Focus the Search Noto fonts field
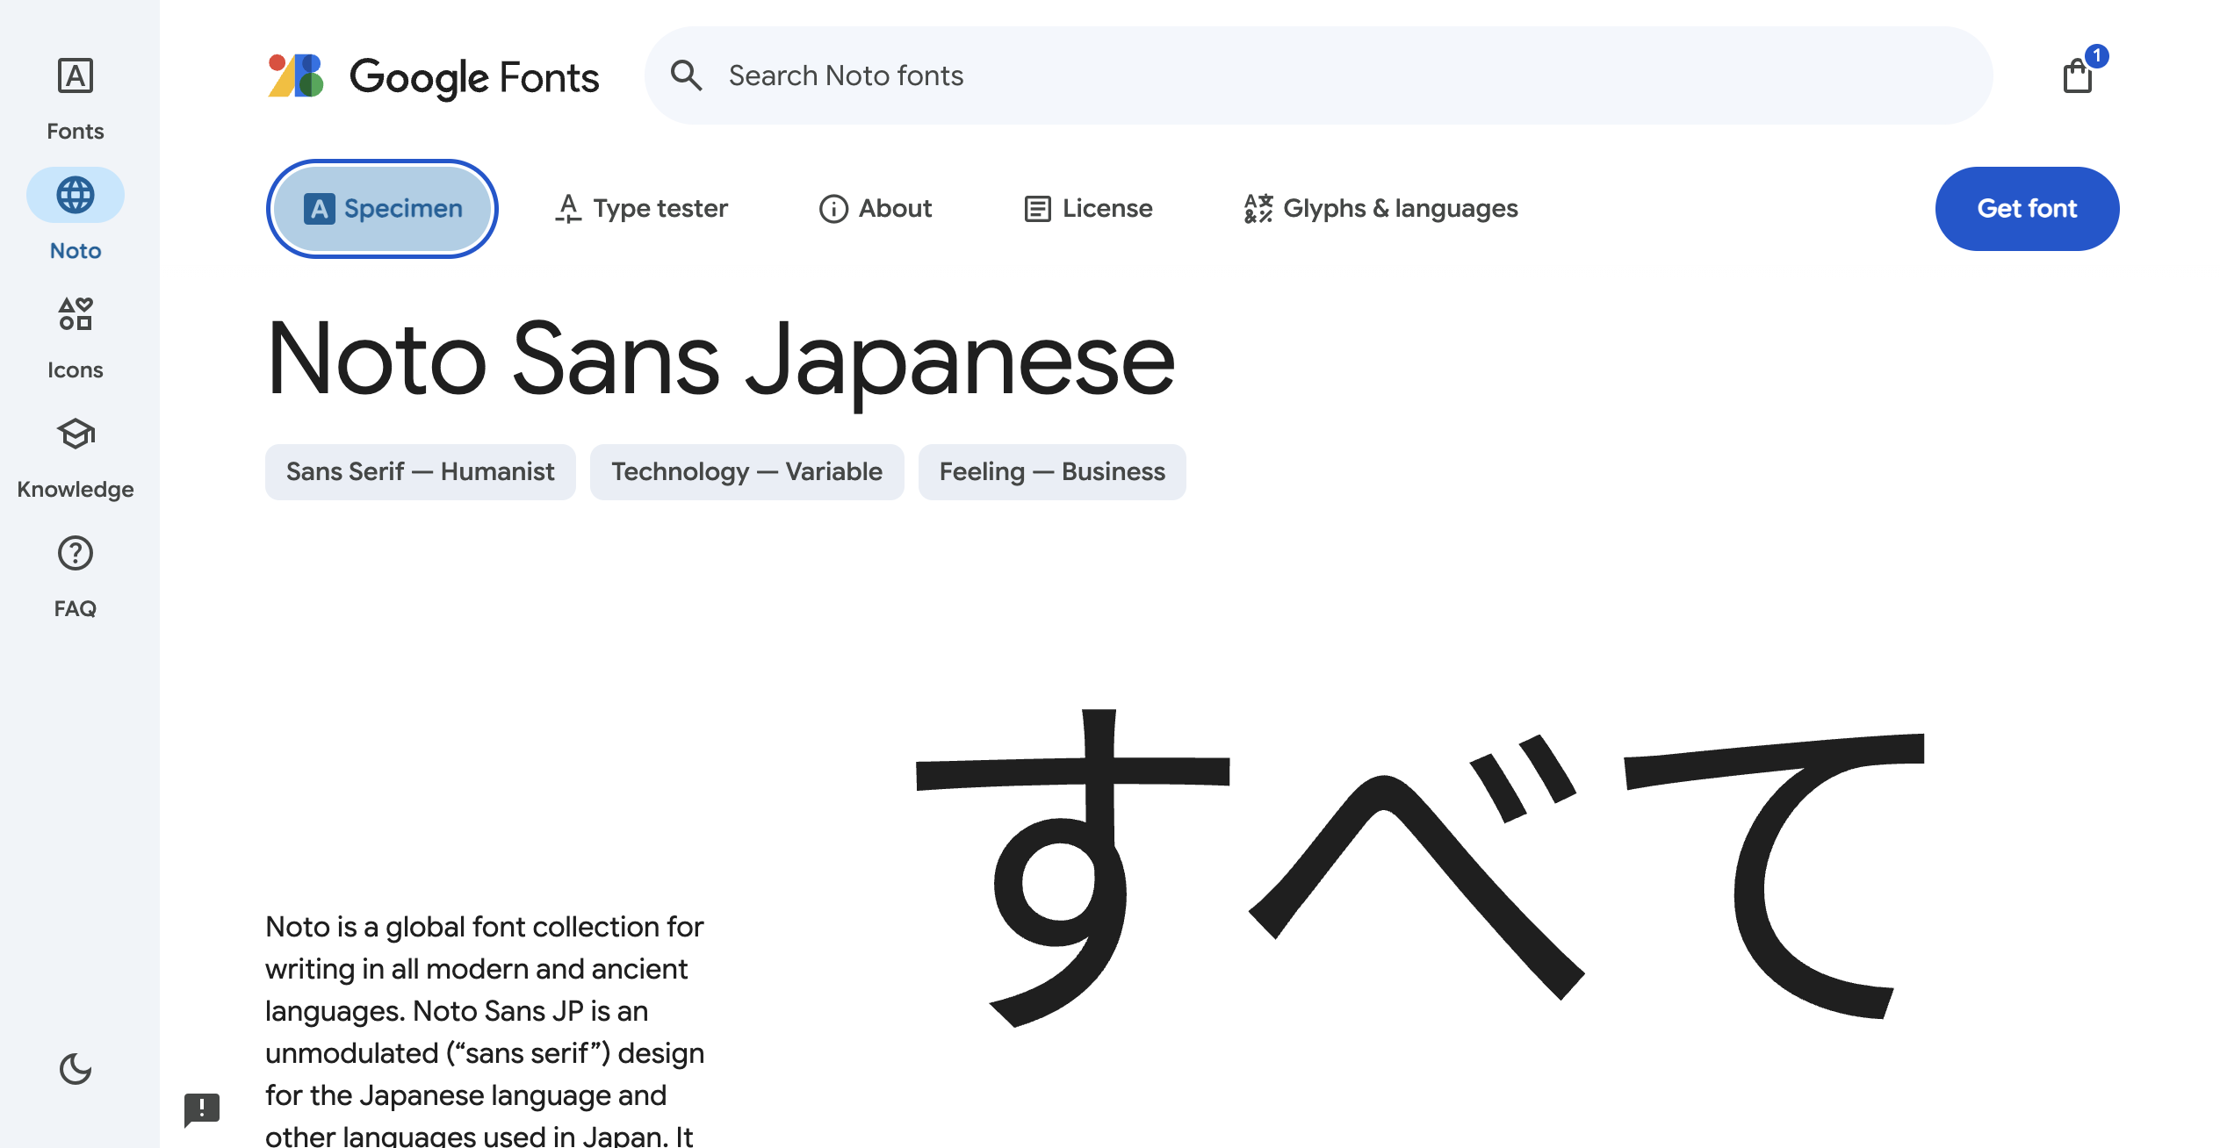The image size is (2220, 1148). click(x=1318, y=75)
